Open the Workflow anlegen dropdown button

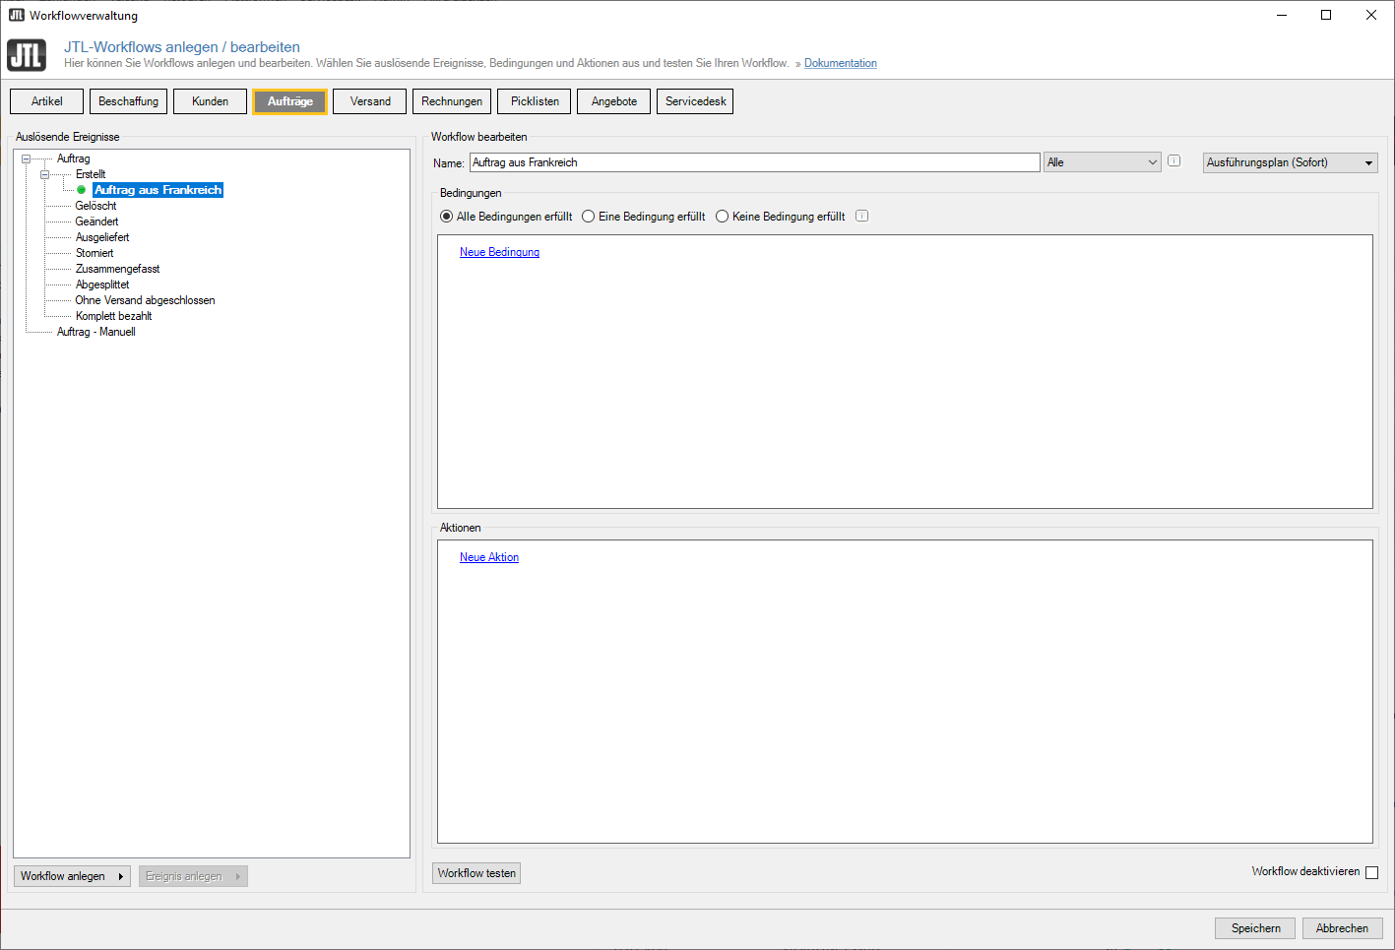coord(72,876)
